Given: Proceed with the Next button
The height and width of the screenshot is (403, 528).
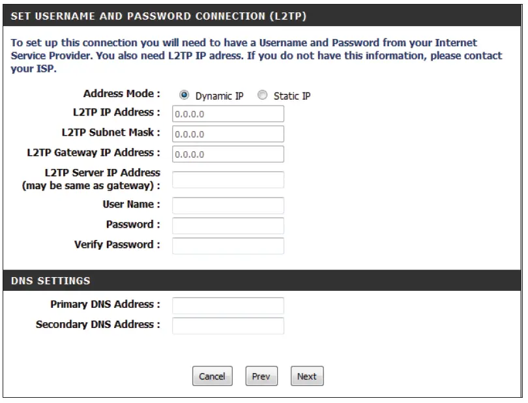Looking at the screenshot, I should (x=307, y=376).
